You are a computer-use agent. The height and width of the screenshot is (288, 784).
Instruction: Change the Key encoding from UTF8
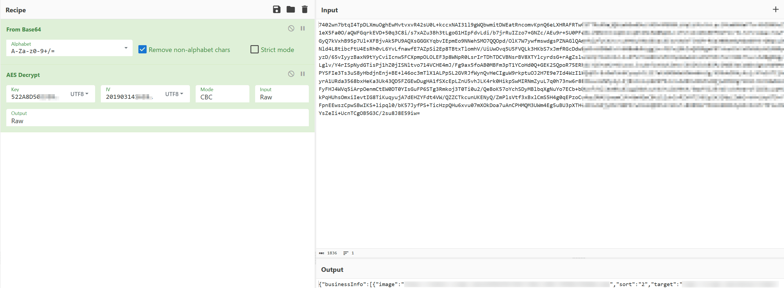click(x=79, y=94)
